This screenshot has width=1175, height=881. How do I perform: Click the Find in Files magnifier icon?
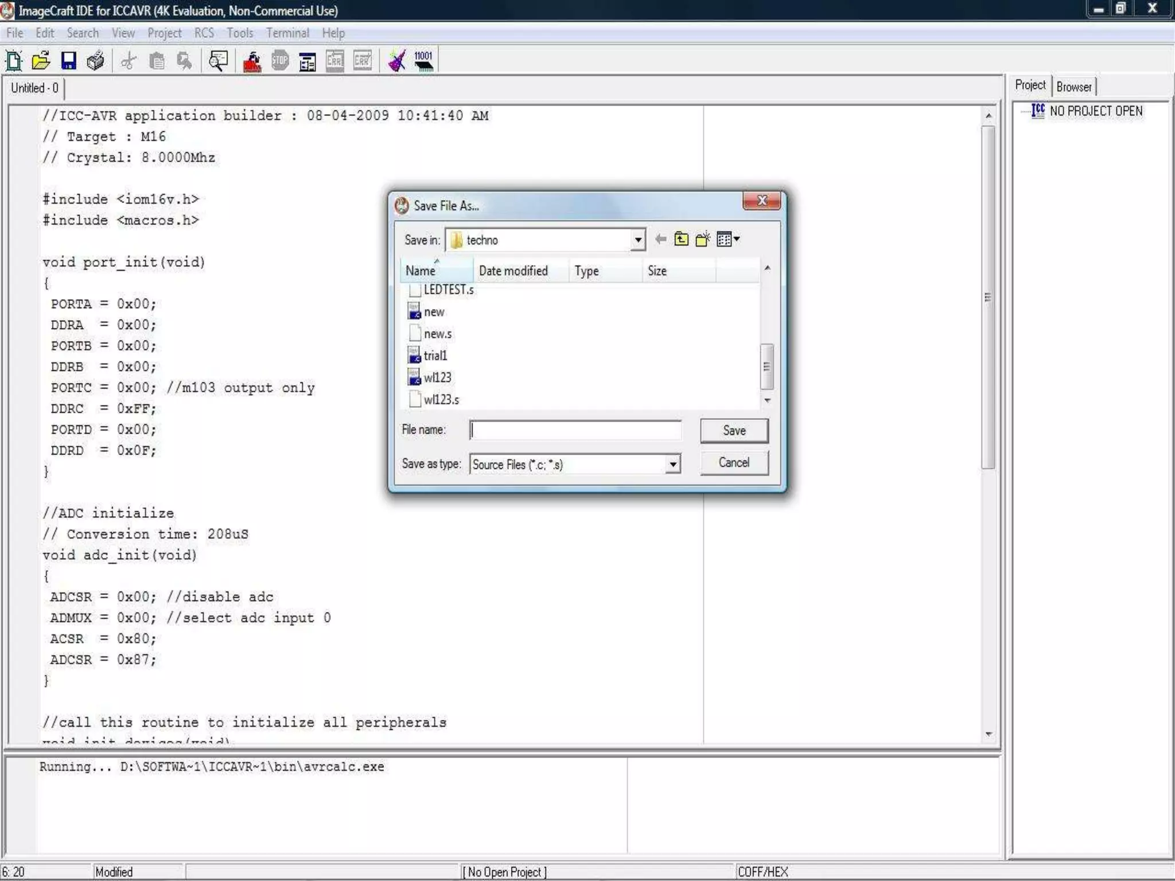click(x=218, y=61)
